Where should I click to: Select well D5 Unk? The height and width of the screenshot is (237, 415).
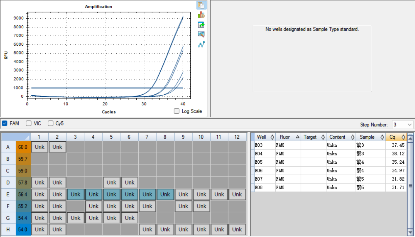pyautogui.click(x=111, y=183)
